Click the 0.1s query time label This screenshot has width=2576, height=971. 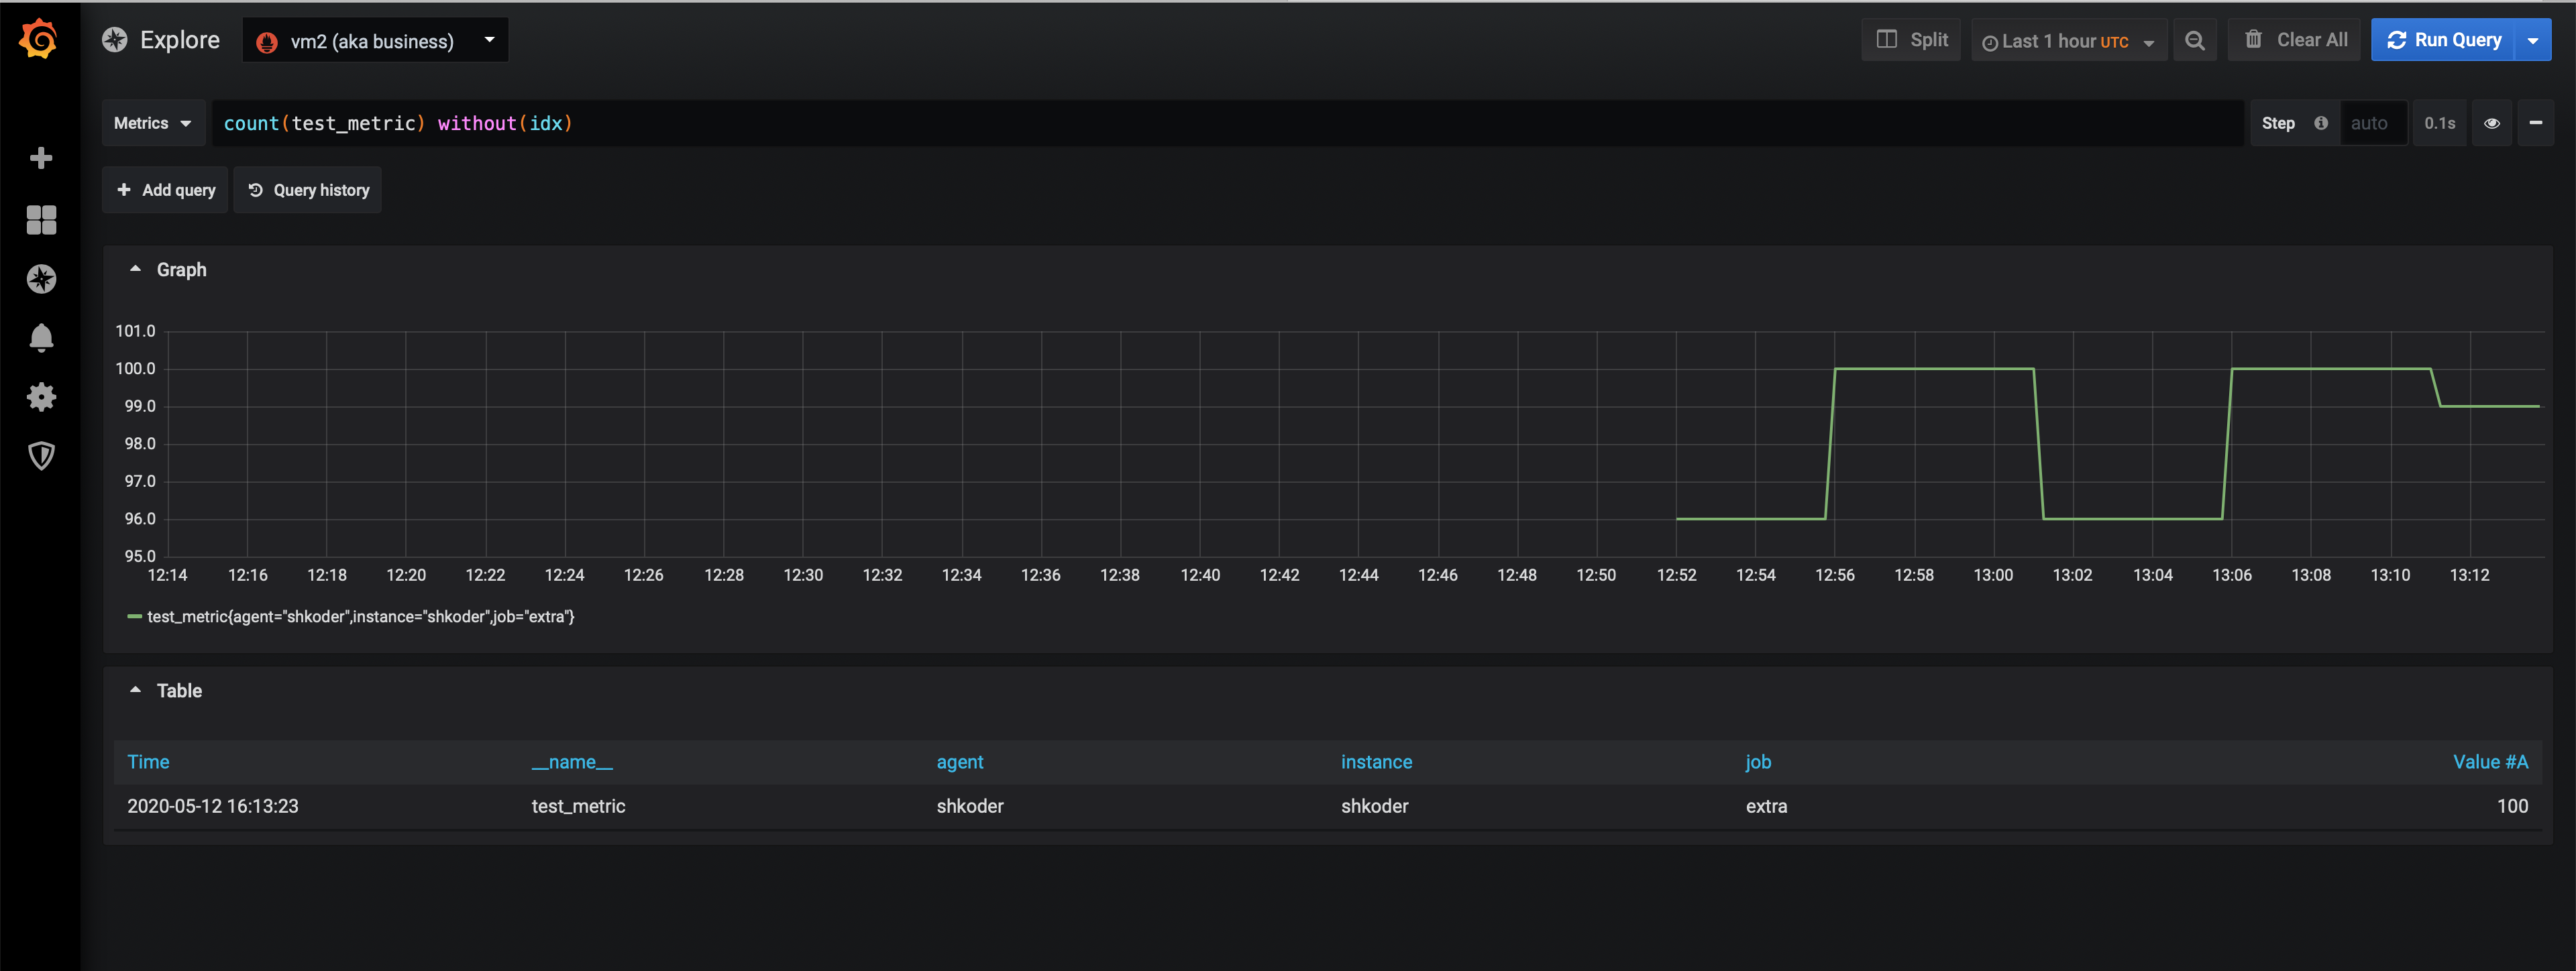pyautogui.click(x=2439, y=123)
